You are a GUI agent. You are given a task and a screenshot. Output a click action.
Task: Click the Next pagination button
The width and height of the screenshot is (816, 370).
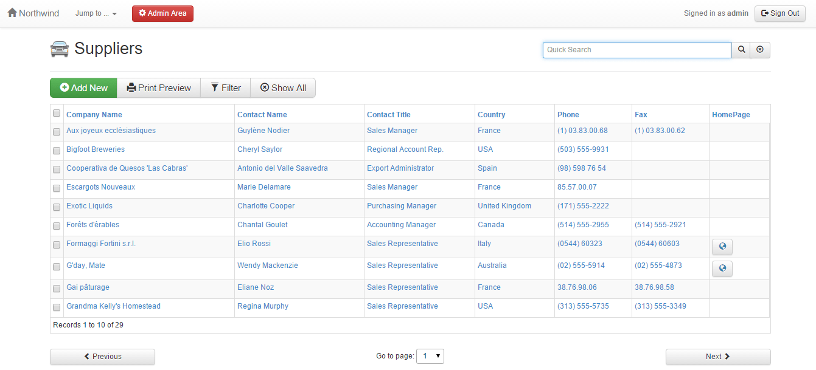717,357
